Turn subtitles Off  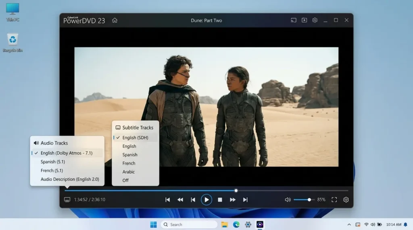point(125,181)
